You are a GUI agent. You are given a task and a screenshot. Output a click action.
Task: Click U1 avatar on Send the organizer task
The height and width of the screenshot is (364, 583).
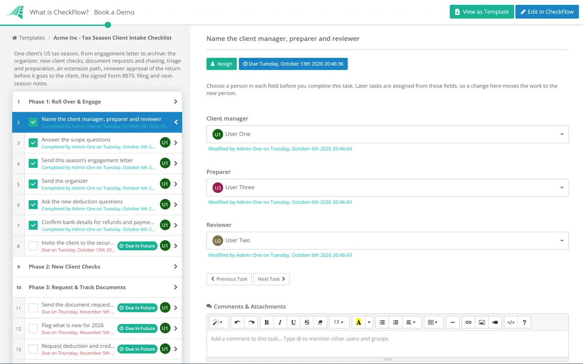click(165, 184)
